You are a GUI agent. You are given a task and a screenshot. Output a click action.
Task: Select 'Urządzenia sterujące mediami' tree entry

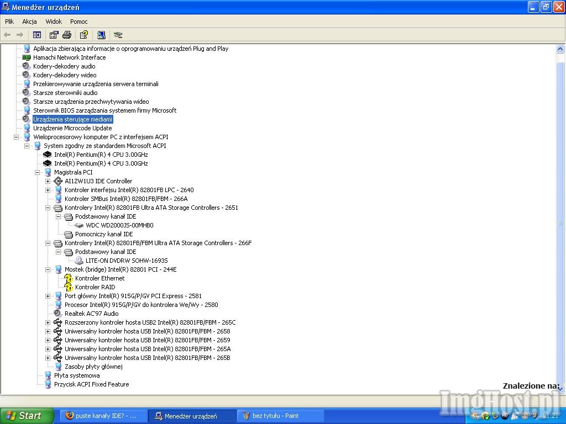72,119
